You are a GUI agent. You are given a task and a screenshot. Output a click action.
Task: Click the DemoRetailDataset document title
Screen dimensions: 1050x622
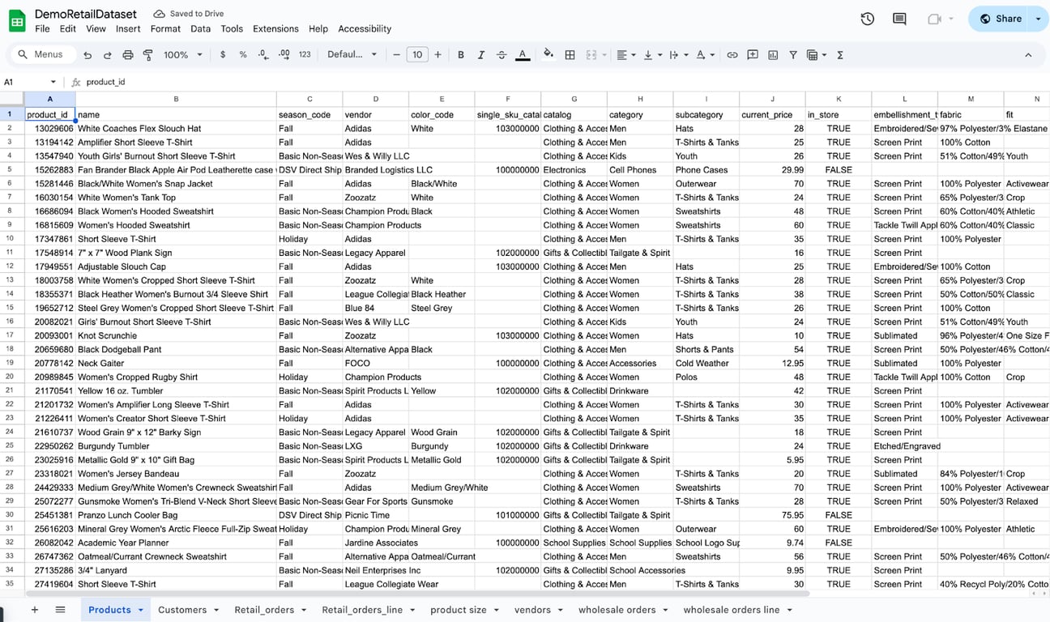(x=86, y=14)
